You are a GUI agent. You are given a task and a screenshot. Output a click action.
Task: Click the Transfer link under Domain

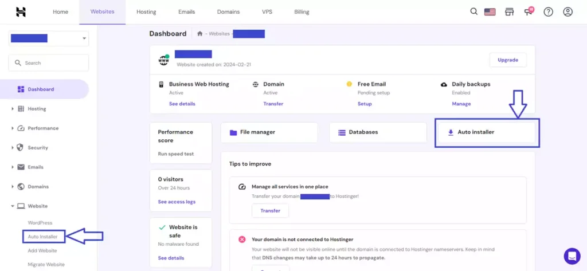tap(273, 104)
